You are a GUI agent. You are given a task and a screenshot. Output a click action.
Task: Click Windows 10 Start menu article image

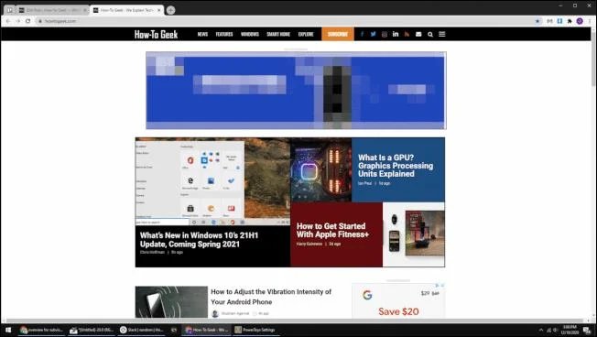212,182
